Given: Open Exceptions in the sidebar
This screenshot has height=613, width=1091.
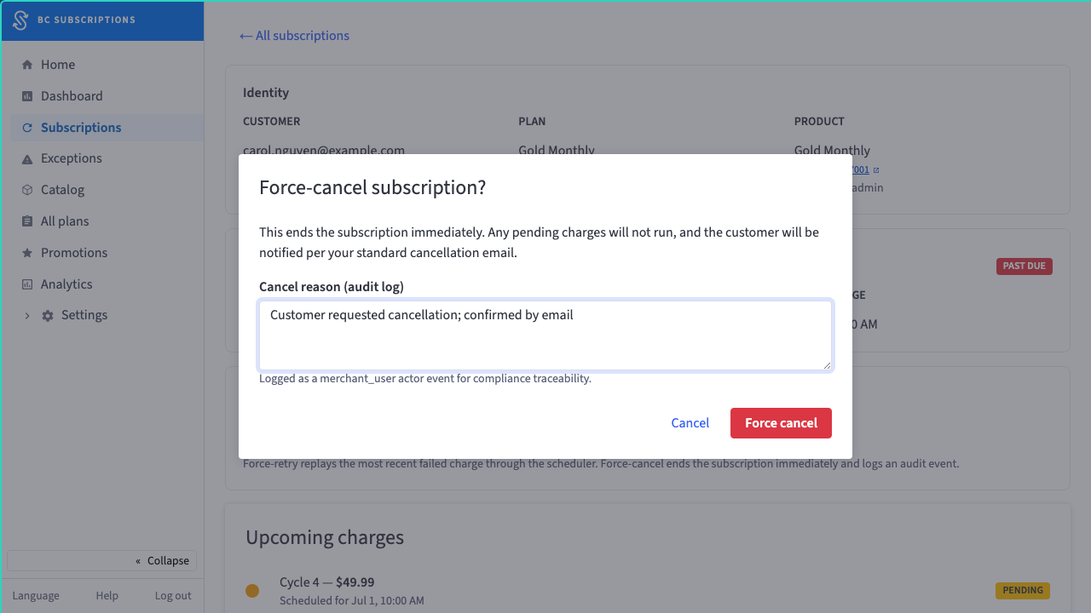Looking at the screenshot, I should 107,158.
